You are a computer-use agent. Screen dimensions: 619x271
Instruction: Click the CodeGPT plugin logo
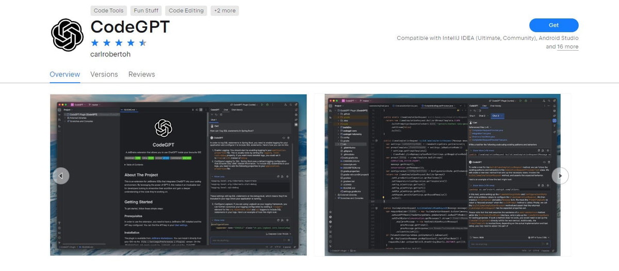(x=67, y=35)
